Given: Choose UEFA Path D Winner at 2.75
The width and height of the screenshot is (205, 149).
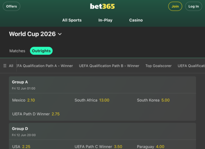Looking at the screenshot, I should pyautogui.click(x=36, y=114).
